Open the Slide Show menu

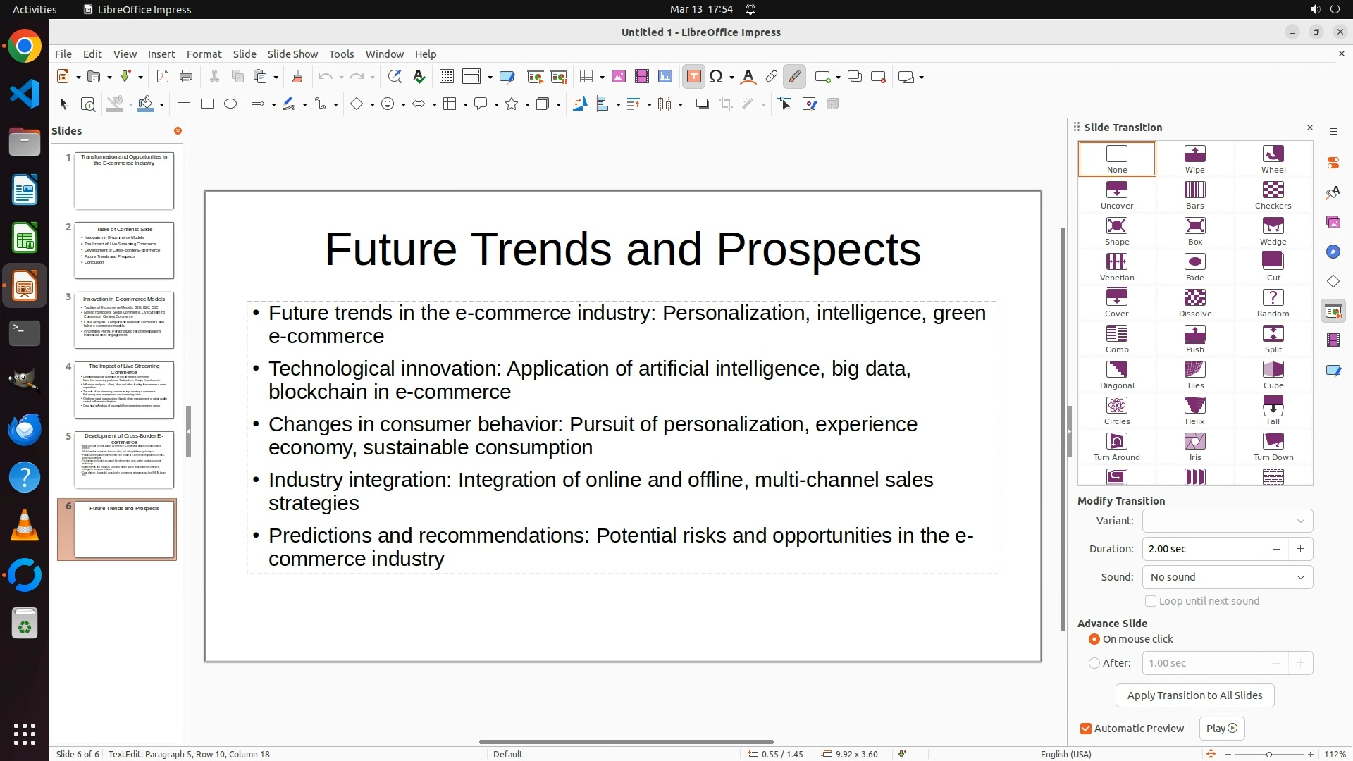(x=292, y=54)
